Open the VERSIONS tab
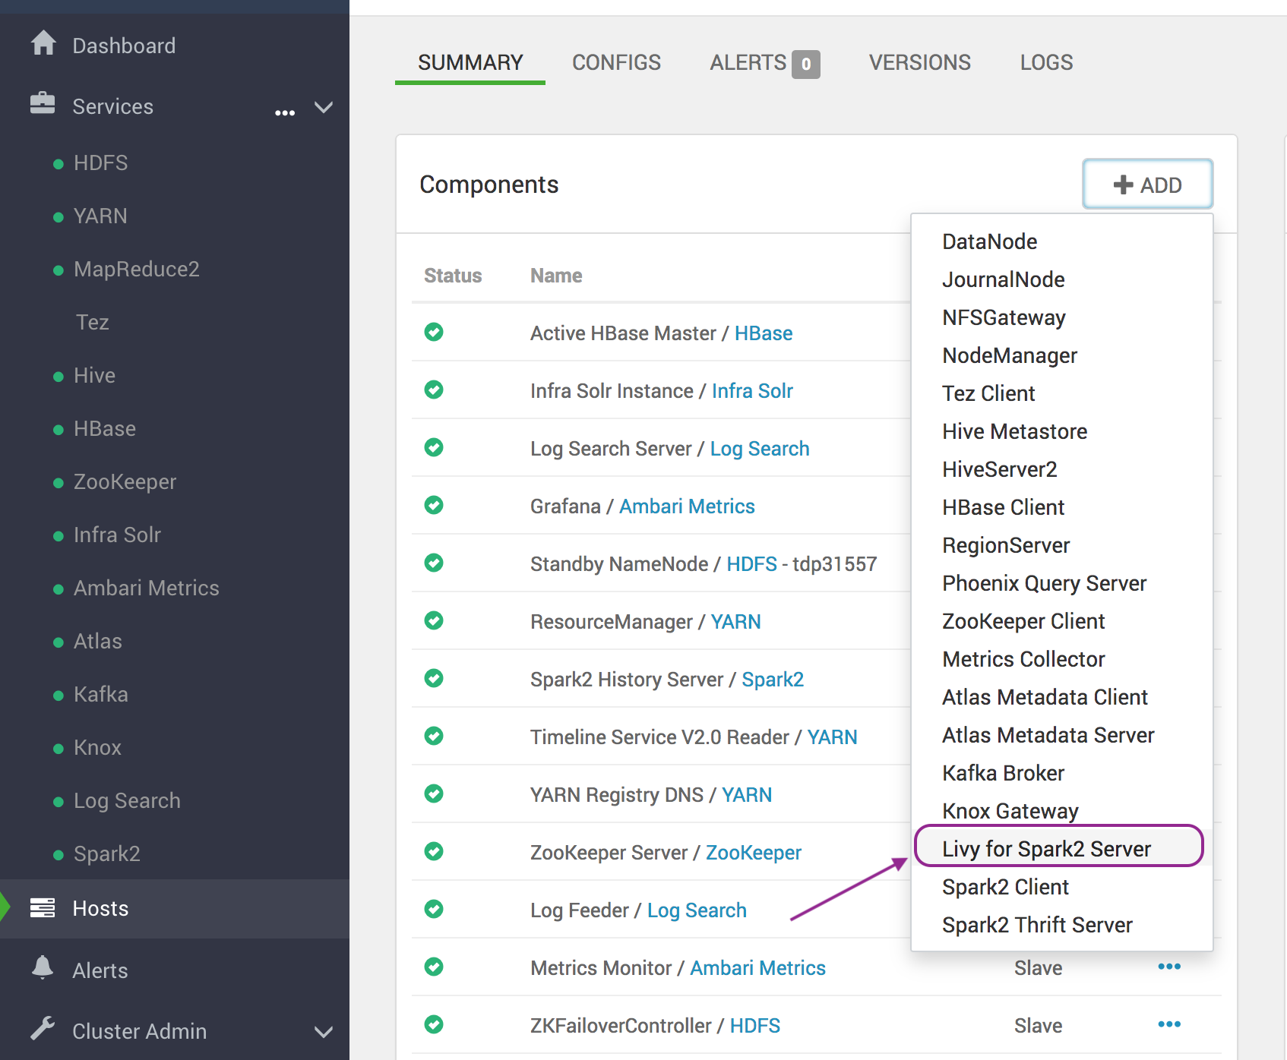Image resolution: width=1287 pixels, height=1060 pixels. [919, 62]
